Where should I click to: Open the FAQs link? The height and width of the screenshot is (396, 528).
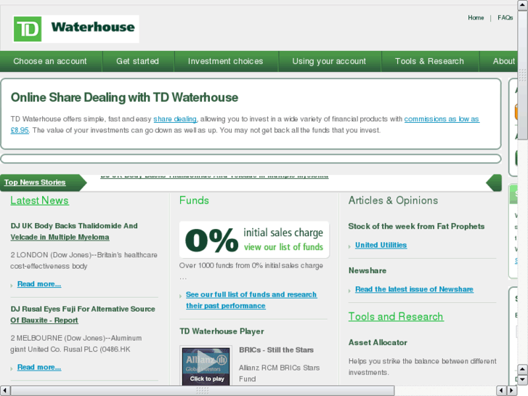point(505,17)
